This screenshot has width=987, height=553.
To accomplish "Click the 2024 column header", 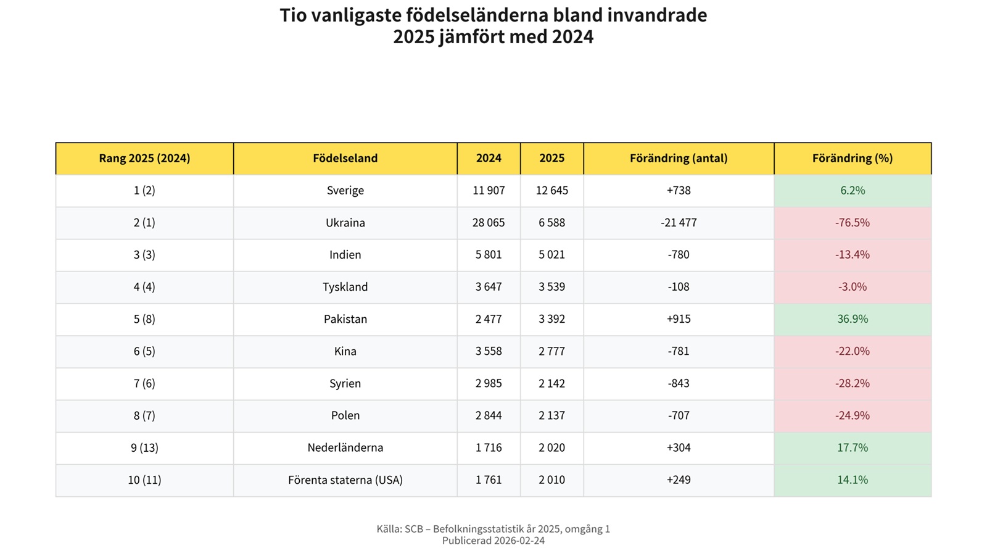I will [x=489, y=158].
